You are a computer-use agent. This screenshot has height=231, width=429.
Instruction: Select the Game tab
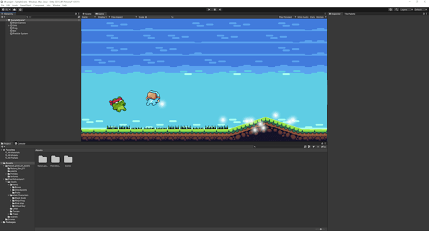100,14
